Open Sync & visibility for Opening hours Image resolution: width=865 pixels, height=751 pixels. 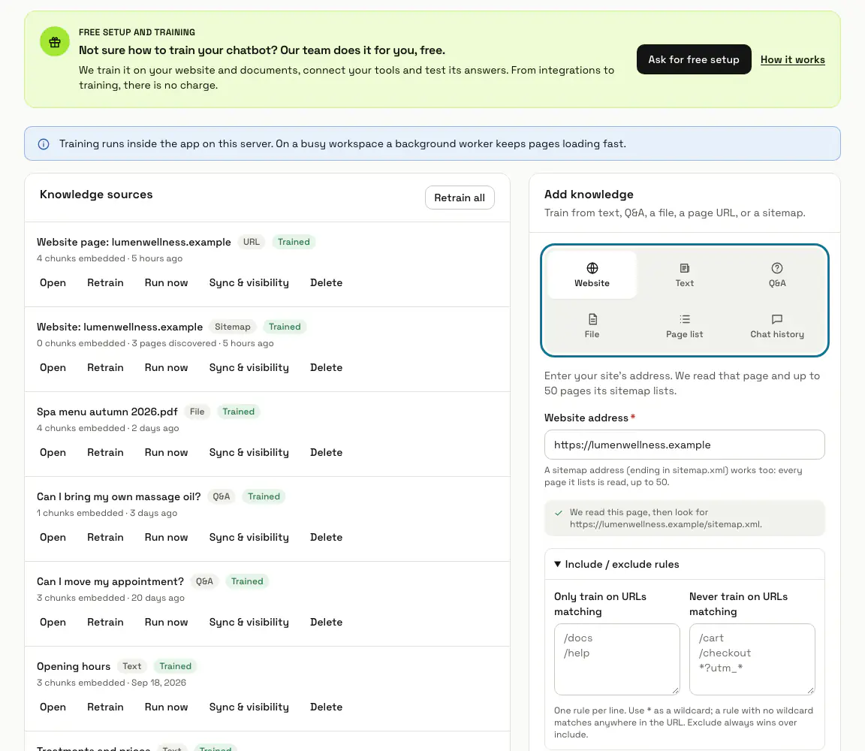coord(249,707)
